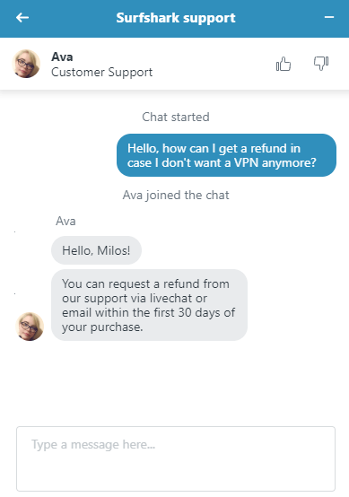Minimize the Surfshark support chat window
The width and height of the screenshot is (349, 497).
329,17
